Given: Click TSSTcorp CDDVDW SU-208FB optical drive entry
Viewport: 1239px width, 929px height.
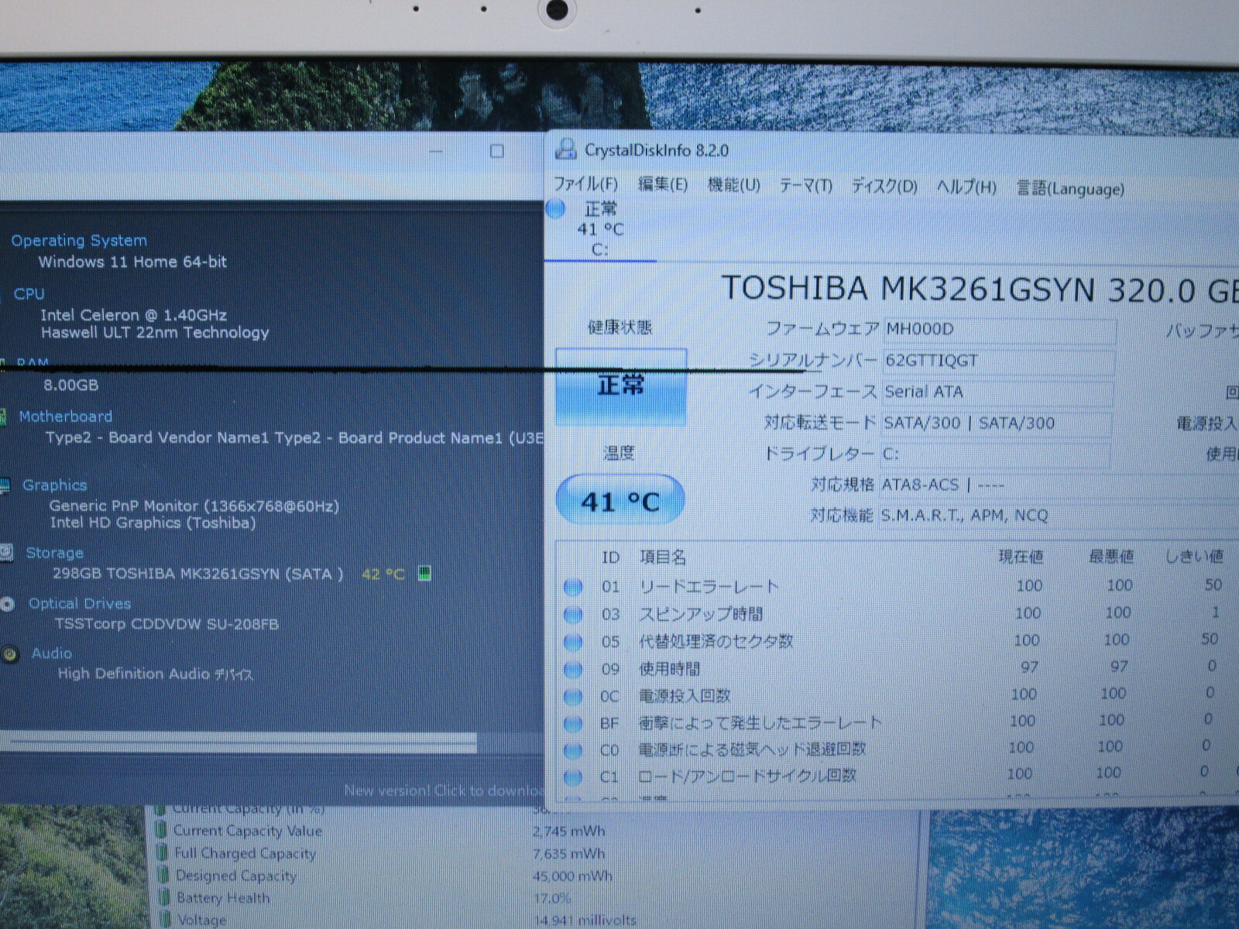Looking at the screenshot, I should click(x=166, y=624).
